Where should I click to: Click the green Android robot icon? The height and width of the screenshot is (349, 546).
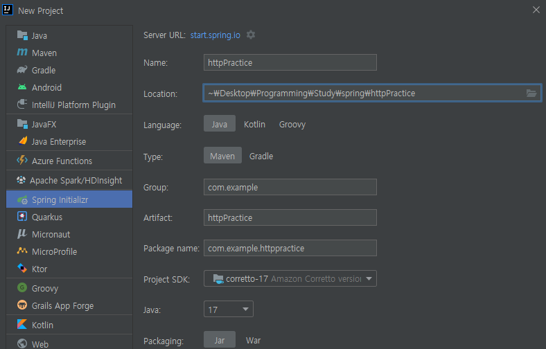coord(22,87)
